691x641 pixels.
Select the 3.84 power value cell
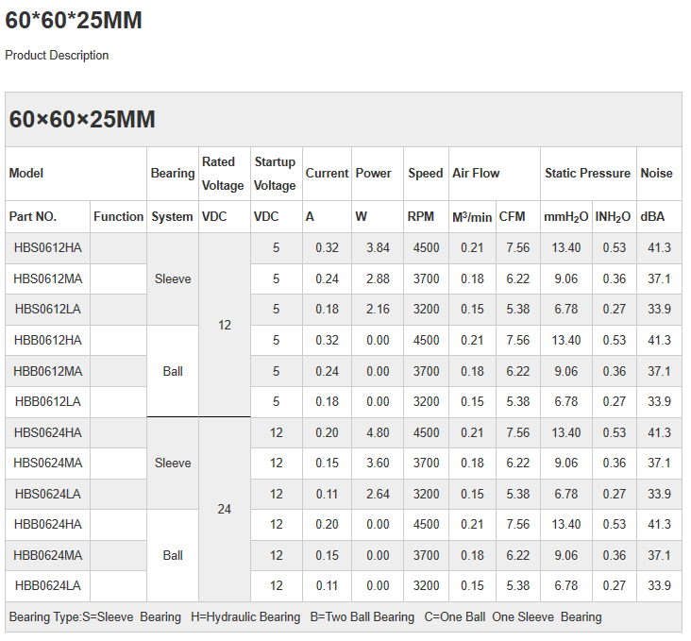tap(378, 248)
